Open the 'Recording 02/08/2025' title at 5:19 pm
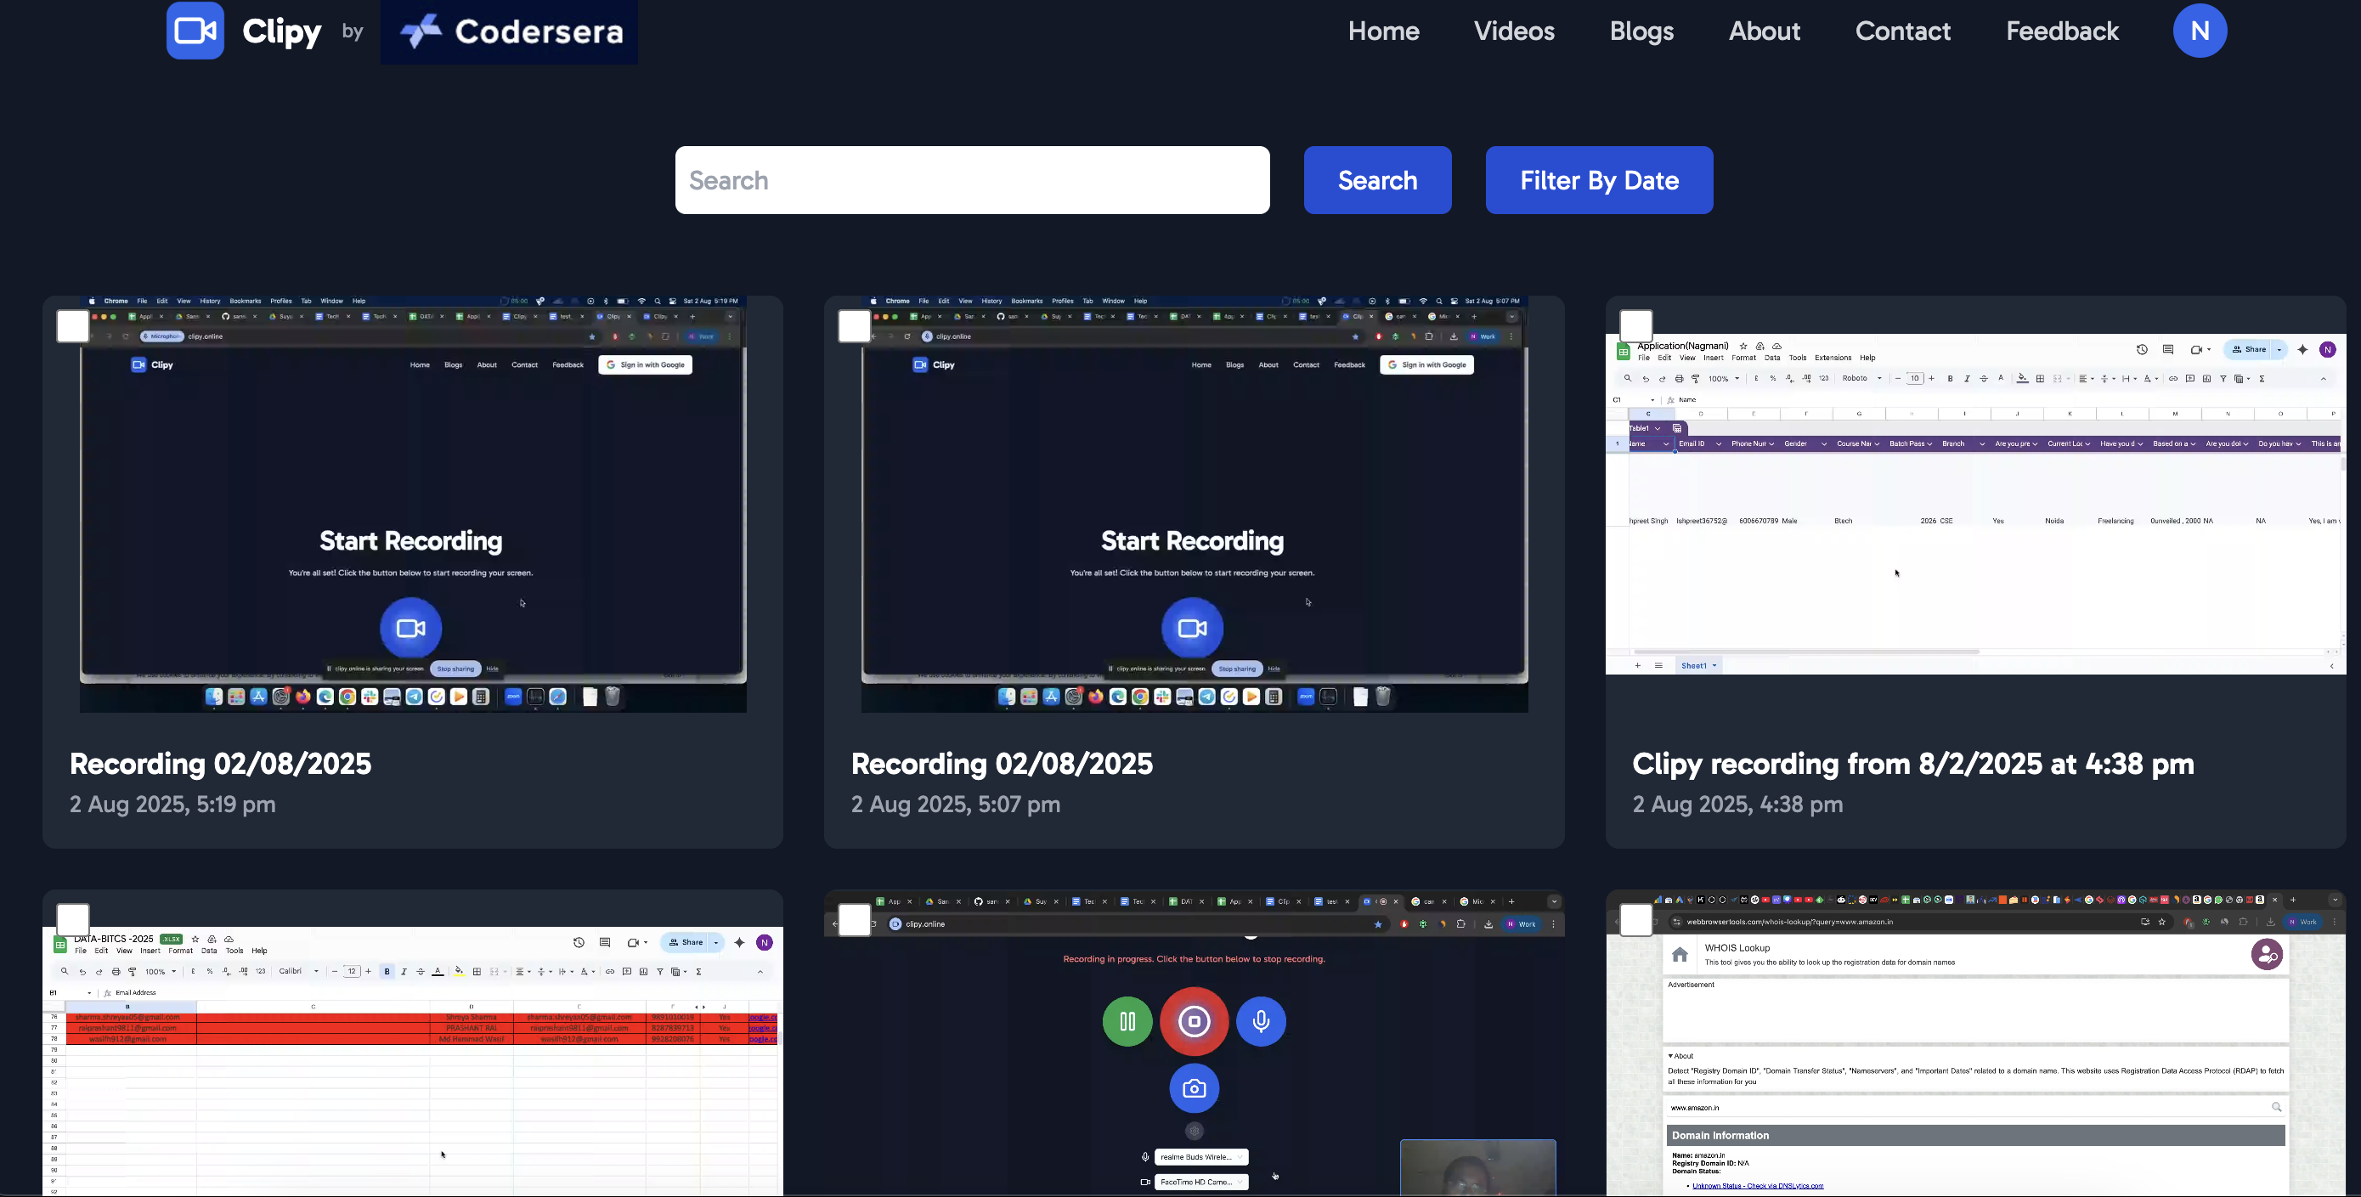Image resolution: width=2361 pixels, height=1197 pixels. tap(221, 764)
